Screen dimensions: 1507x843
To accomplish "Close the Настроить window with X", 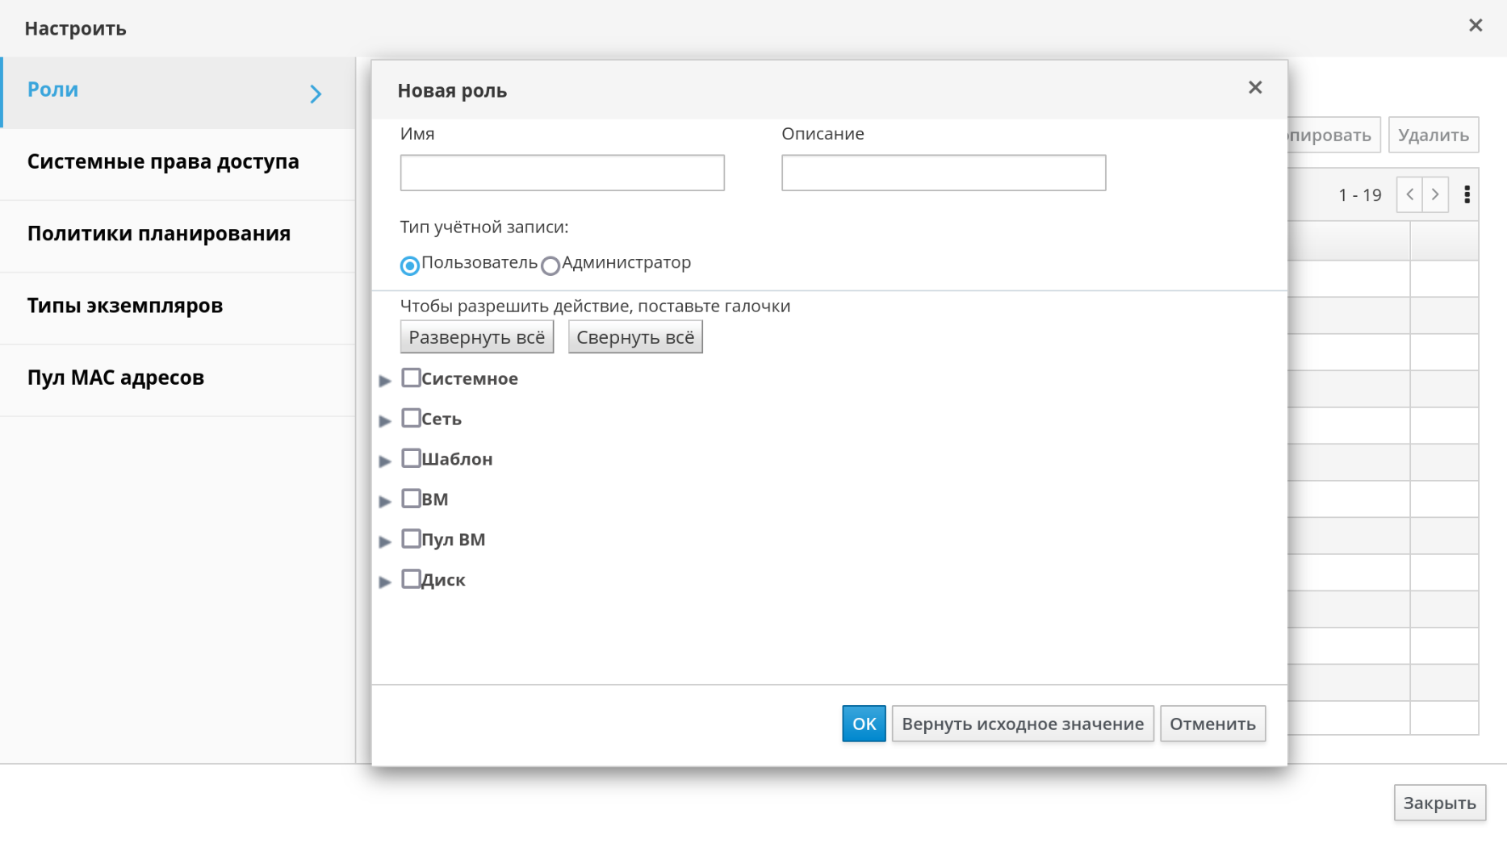I will pos(1475,26).
